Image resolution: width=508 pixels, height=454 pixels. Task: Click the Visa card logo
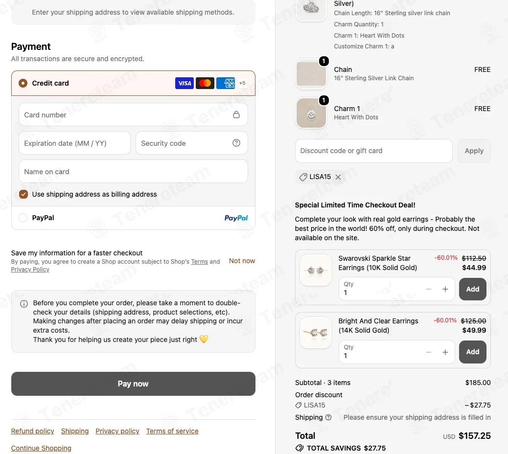click(185, 83)
